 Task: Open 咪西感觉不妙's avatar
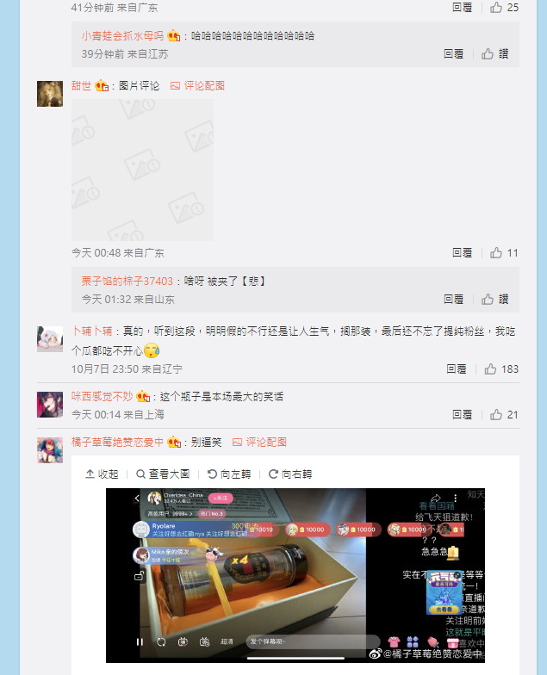pyautogui.click(x=50, y=405)
